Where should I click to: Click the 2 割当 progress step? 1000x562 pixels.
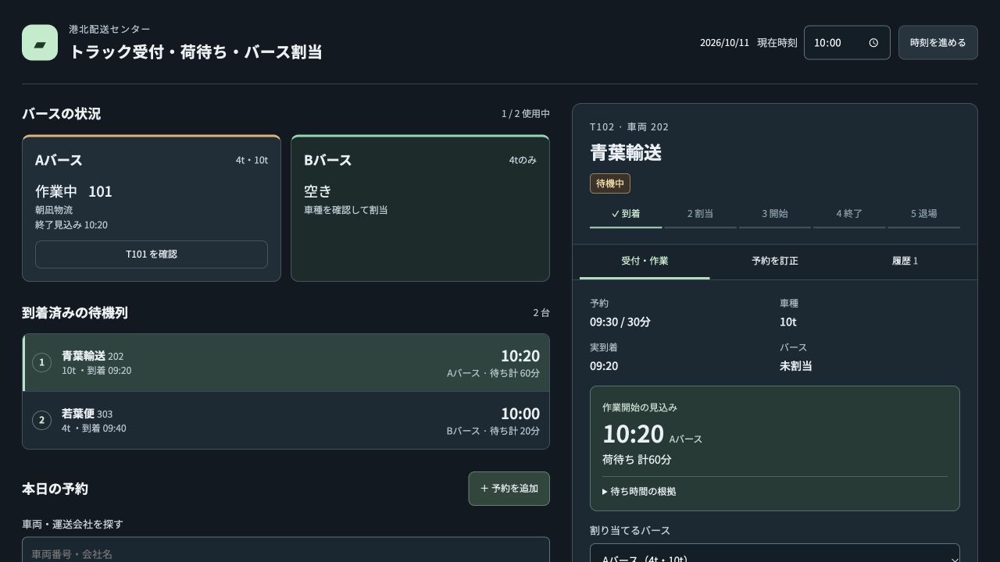point(700,215)
